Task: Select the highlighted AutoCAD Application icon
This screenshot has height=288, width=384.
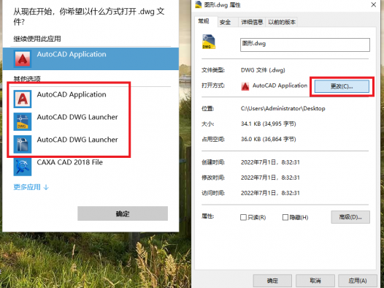Action: point(23,58)
